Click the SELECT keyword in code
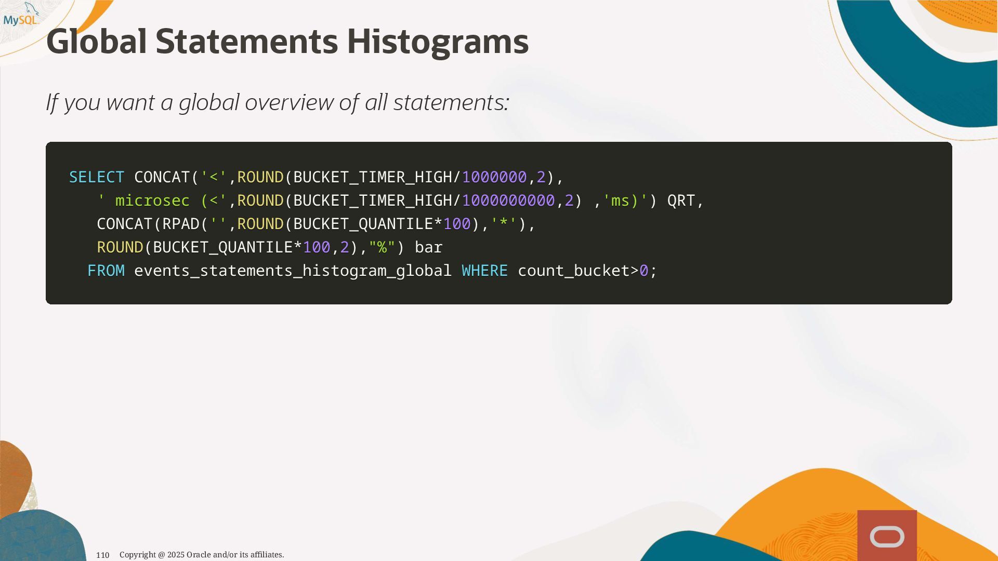This screenshot has width=998, height=561. pos(97,178)
